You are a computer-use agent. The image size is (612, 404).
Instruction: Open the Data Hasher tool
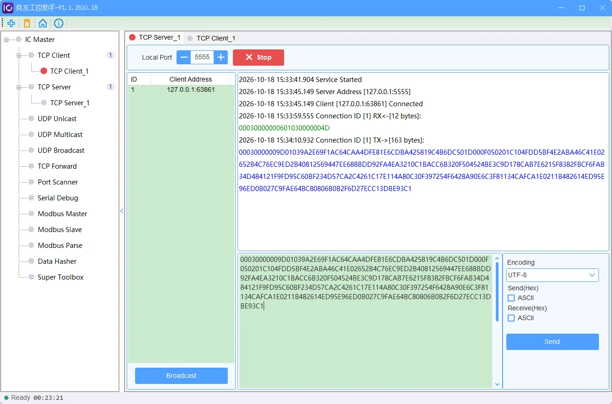point(57,261)
